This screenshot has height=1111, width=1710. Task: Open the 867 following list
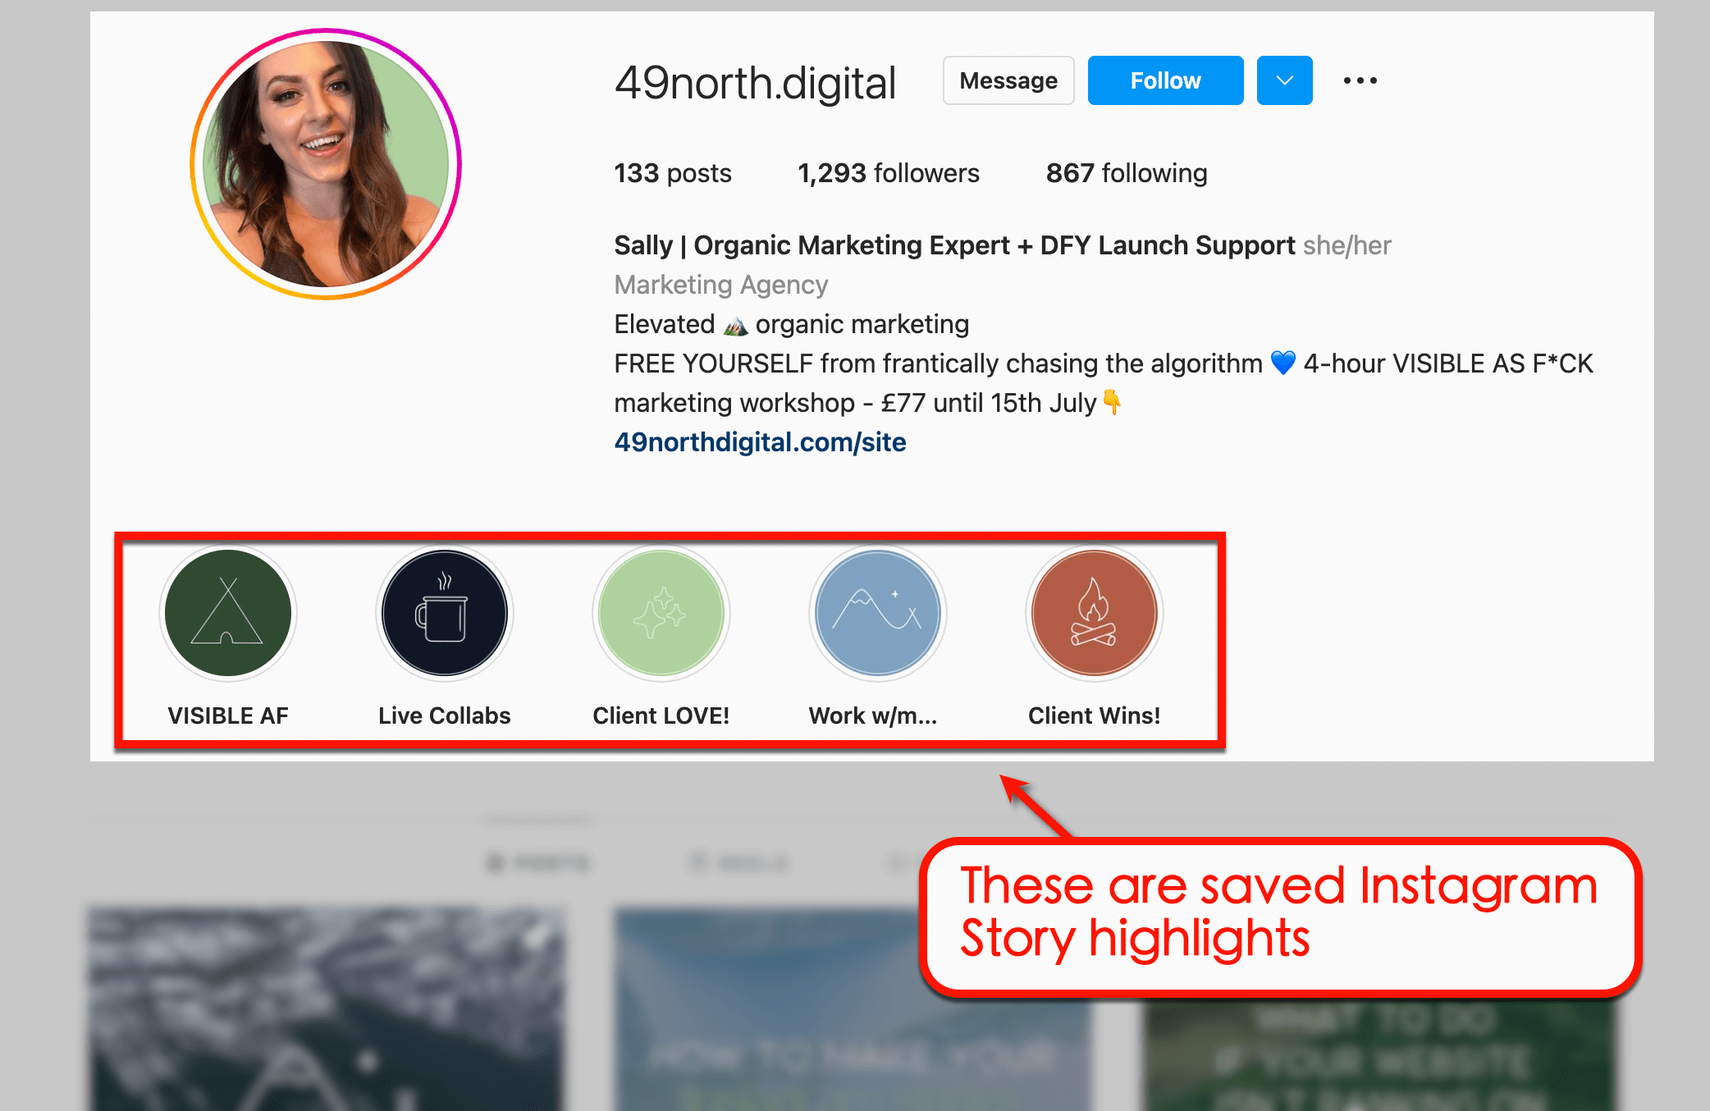1126,172
